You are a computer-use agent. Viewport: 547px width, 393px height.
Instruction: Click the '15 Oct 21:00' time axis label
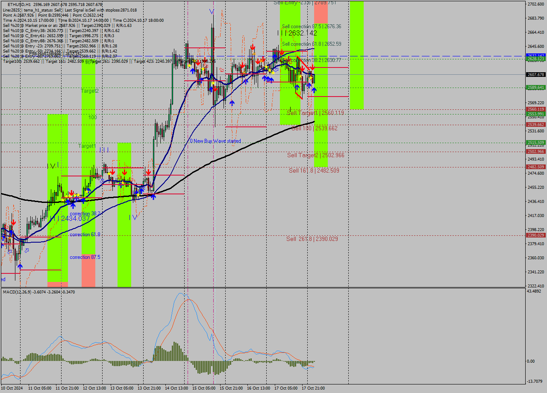click(231, 388)
